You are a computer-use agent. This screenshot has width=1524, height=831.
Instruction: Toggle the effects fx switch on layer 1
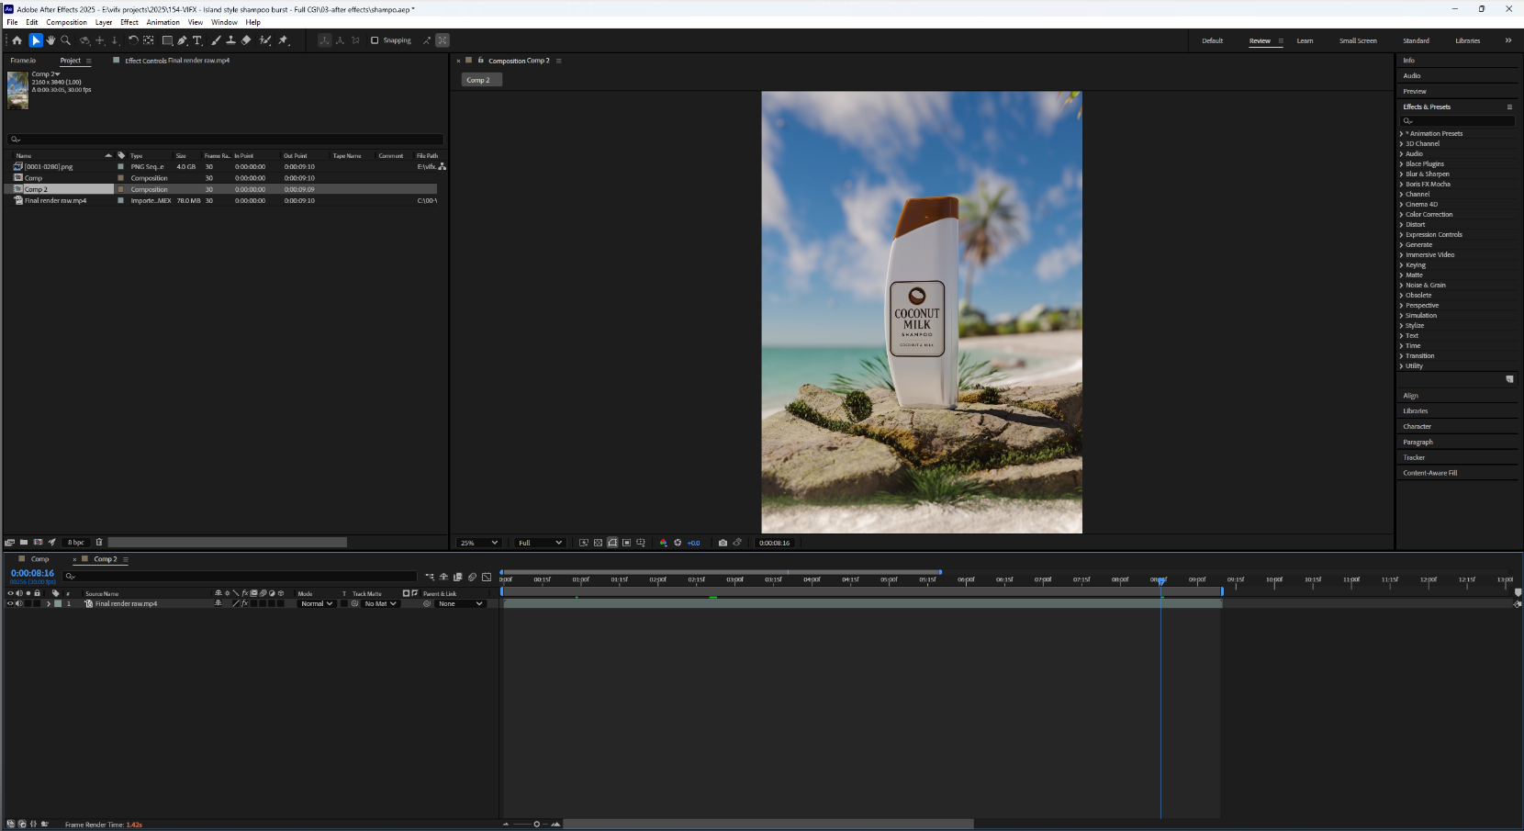[x=245, y=603]
